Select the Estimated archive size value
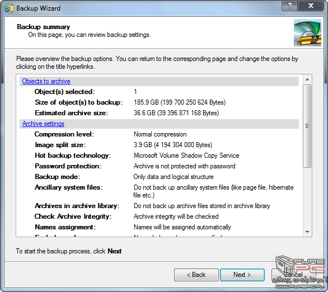Viewport: 328px width, 292px height. 176,113
